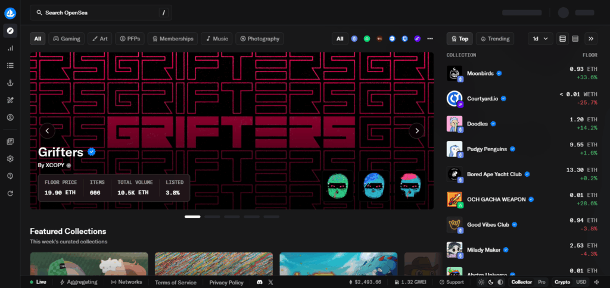Viewport: 610px width, 288px height.
Task: Click the OpenSea logo in the sidebar
Action: 10,12
